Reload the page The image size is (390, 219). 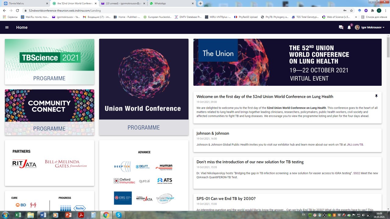[17, 10]
